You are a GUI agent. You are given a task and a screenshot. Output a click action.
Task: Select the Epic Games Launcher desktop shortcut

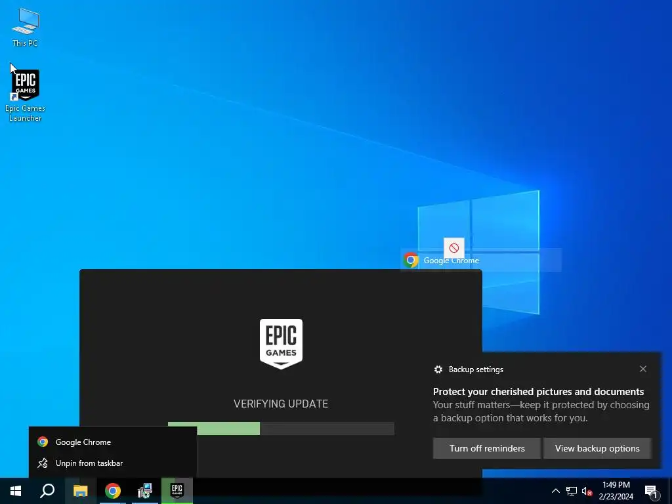pyautogui.click(x=26, y=95)
